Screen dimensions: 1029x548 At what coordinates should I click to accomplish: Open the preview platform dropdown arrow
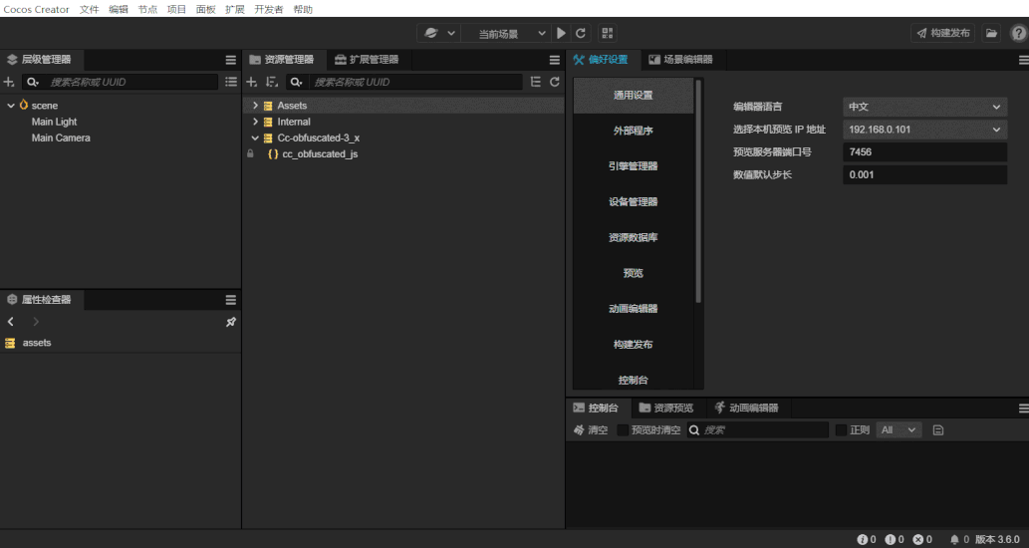[451, 33]
